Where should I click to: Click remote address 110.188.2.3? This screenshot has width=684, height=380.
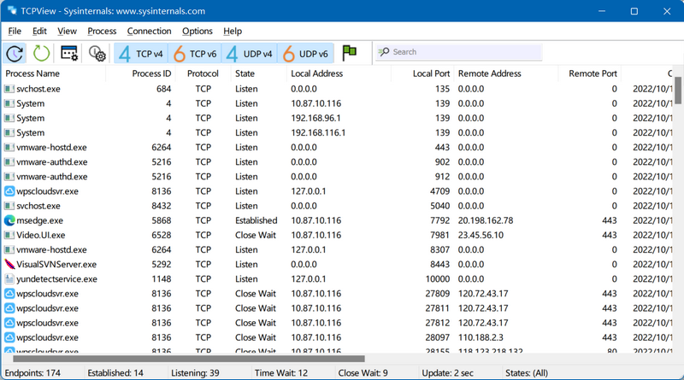[x=481, y=337]
